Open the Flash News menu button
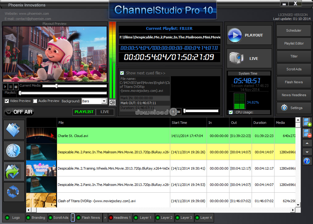The height and width of the screenshot is (224, 313). (294, 82)
